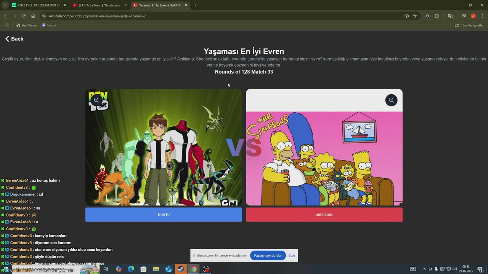Hide the sharing bar with Gizle link

292,255
